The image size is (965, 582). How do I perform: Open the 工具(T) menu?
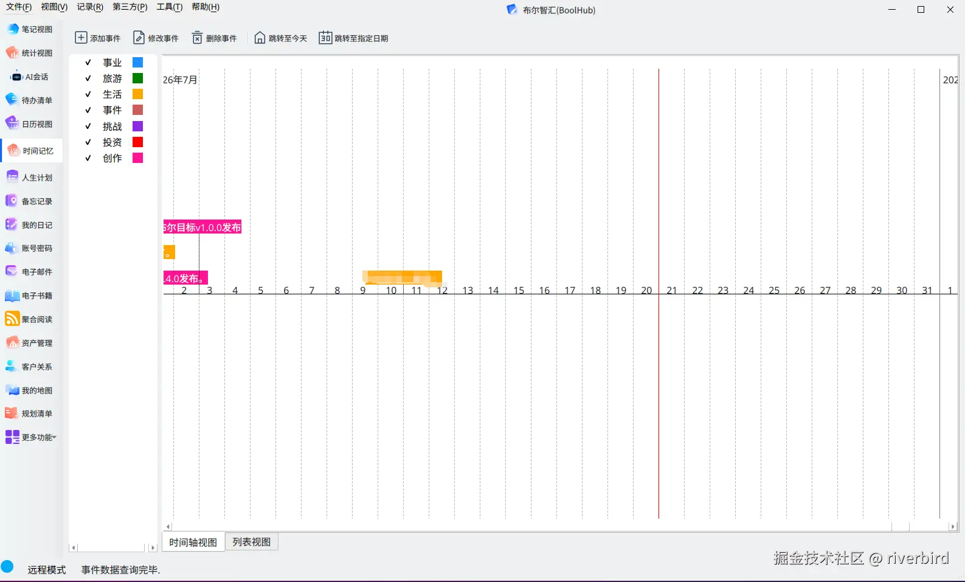click(x=170, y=7)
